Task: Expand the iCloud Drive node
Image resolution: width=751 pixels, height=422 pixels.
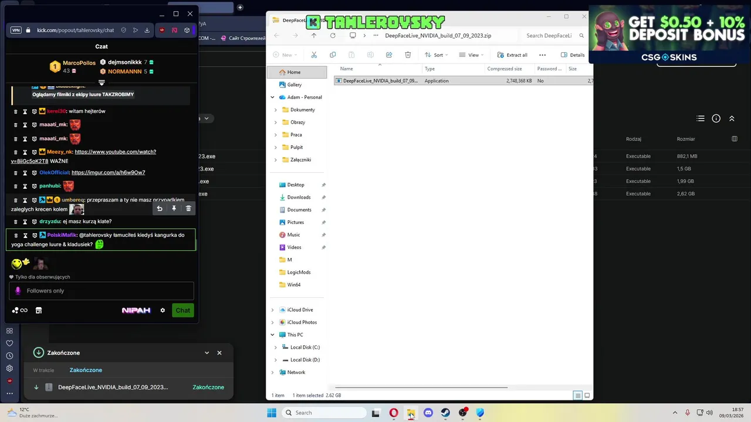Action: click(272, 309)
